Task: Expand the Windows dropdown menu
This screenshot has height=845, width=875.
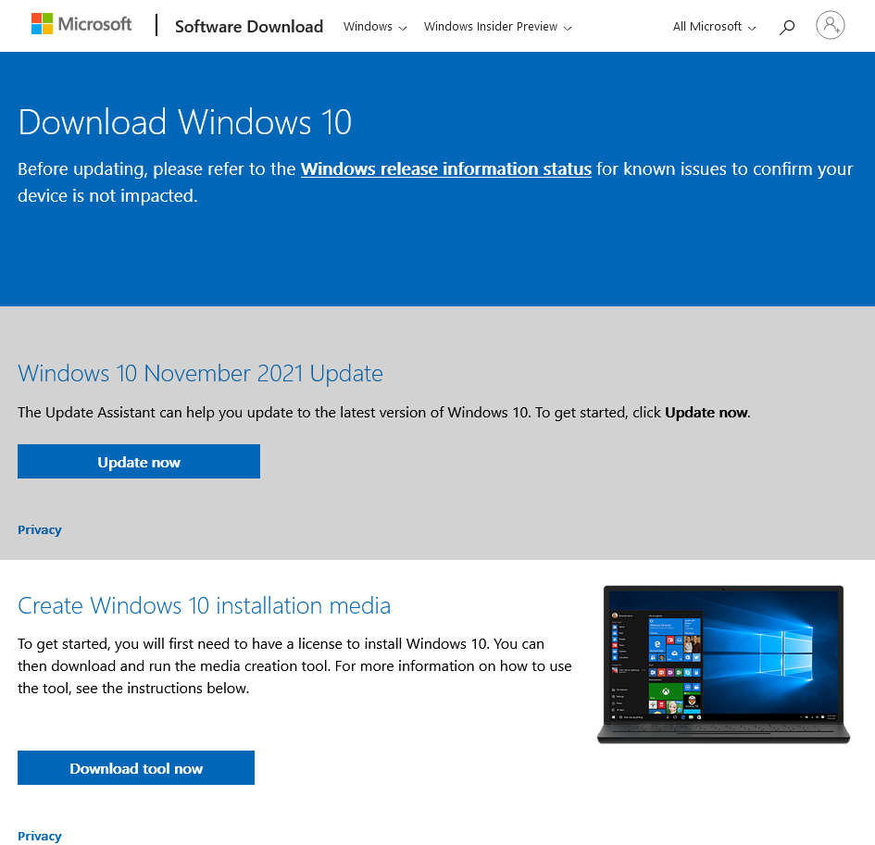Action: tap(375, 27)
